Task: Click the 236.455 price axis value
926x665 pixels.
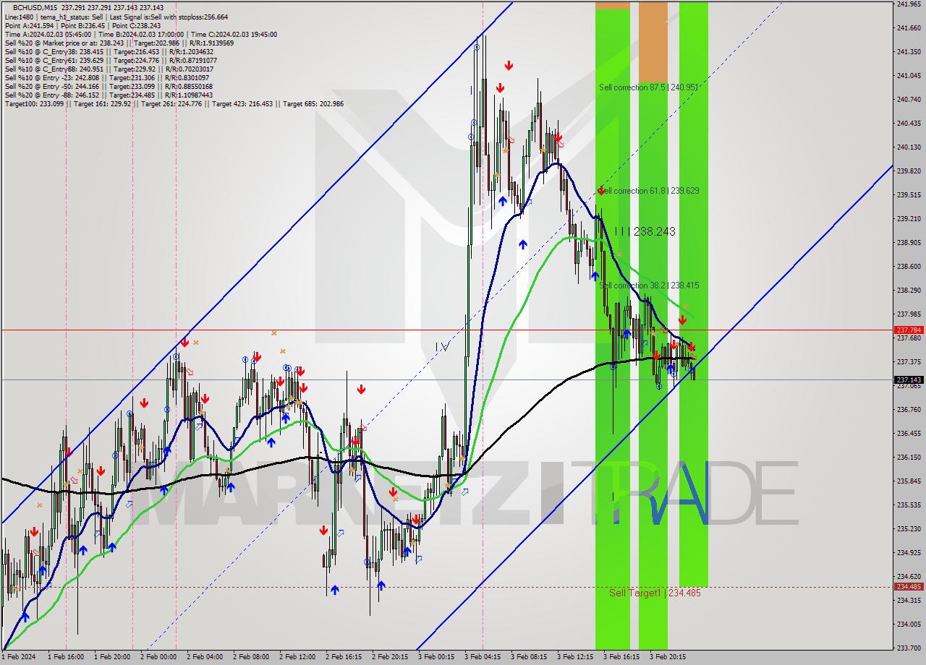Action: coord(909,434)
